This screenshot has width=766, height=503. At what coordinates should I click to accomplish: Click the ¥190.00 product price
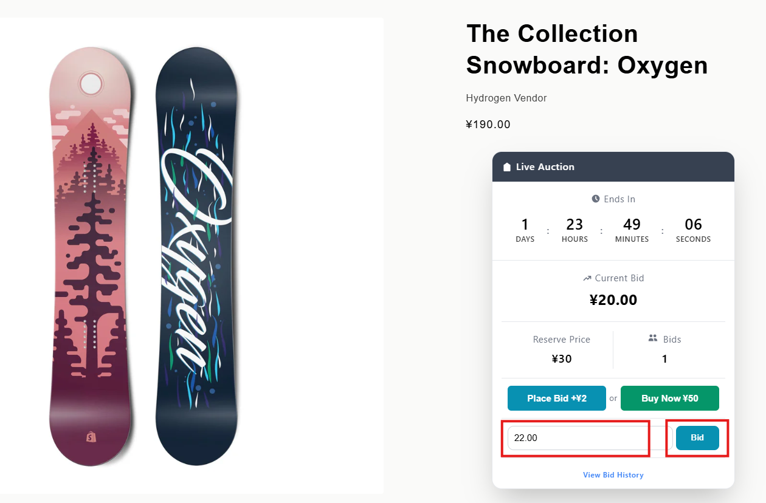point(488,125)
